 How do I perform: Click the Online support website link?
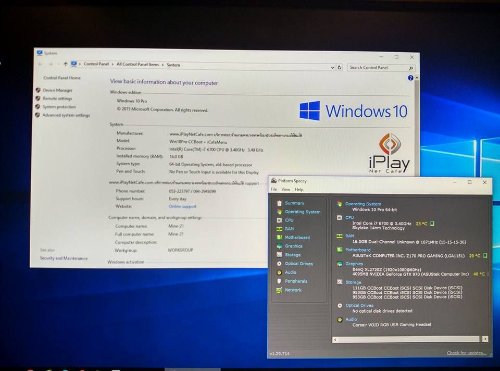tap(182, 206)
